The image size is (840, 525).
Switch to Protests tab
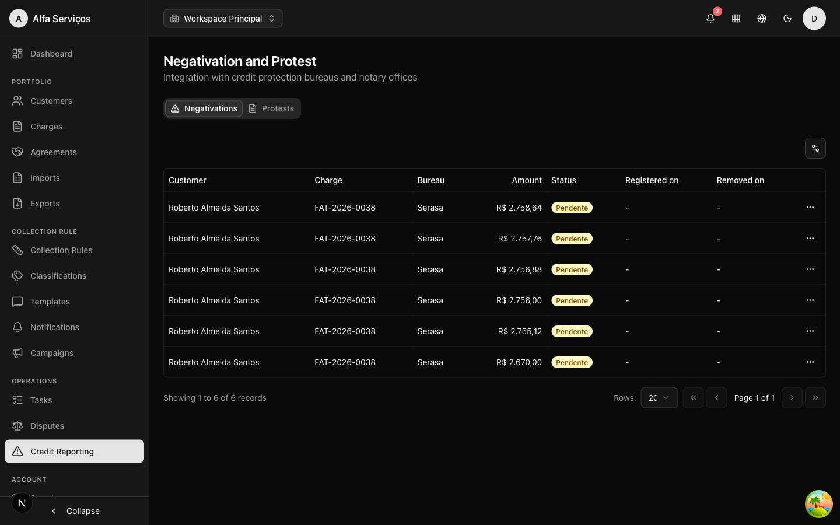(271, 108)
